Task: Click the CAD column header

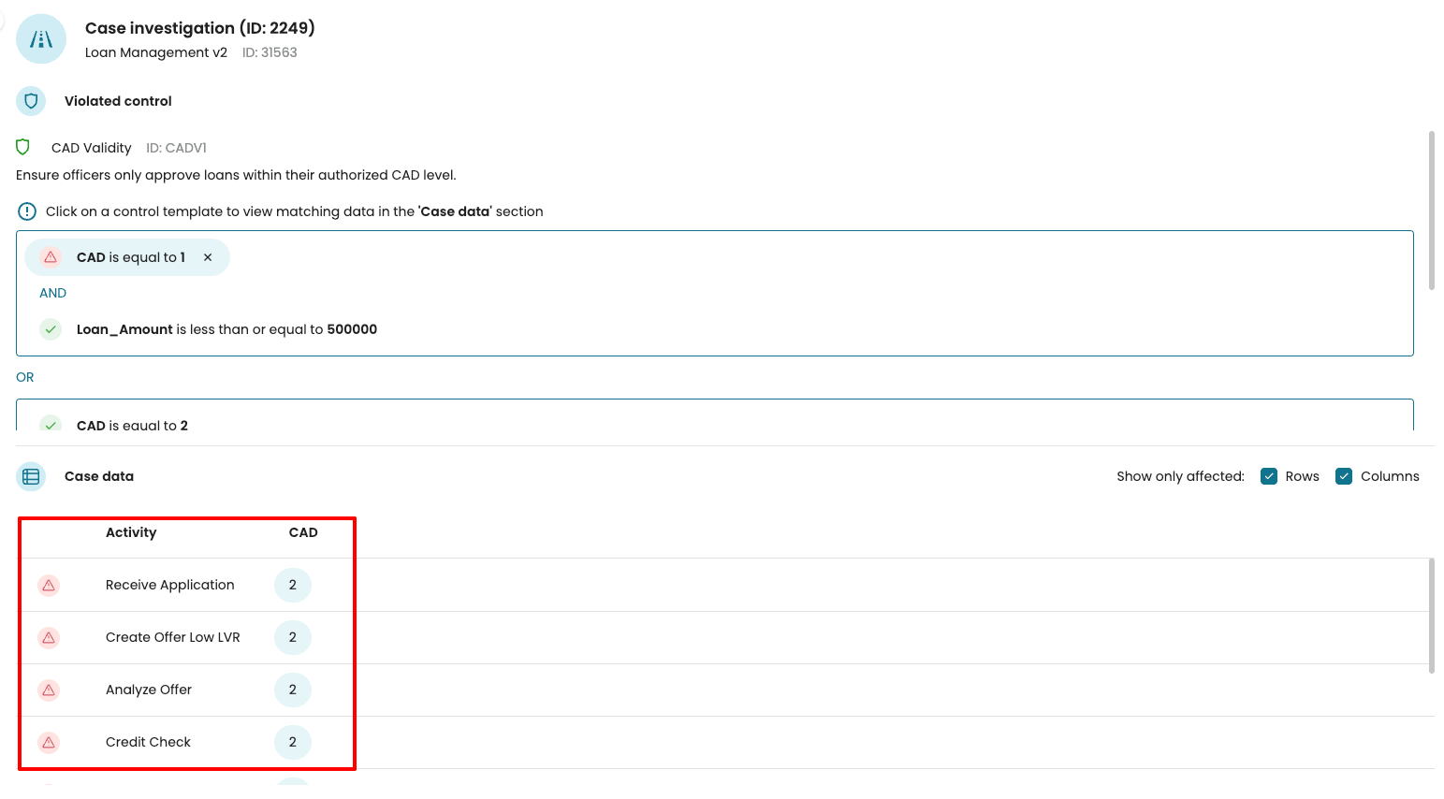Action: click(303, 532)
